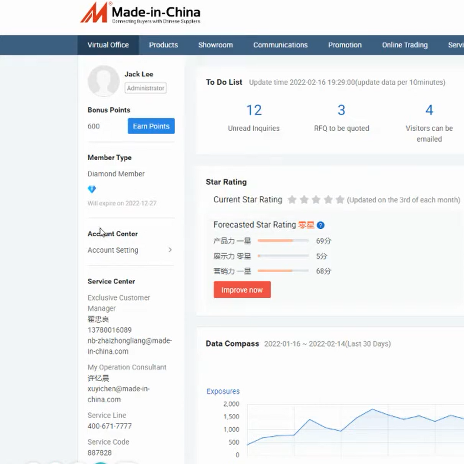Open the Products menu
Image resolution: width=464 pixels, height=464 pixels.
pos(163,45)
